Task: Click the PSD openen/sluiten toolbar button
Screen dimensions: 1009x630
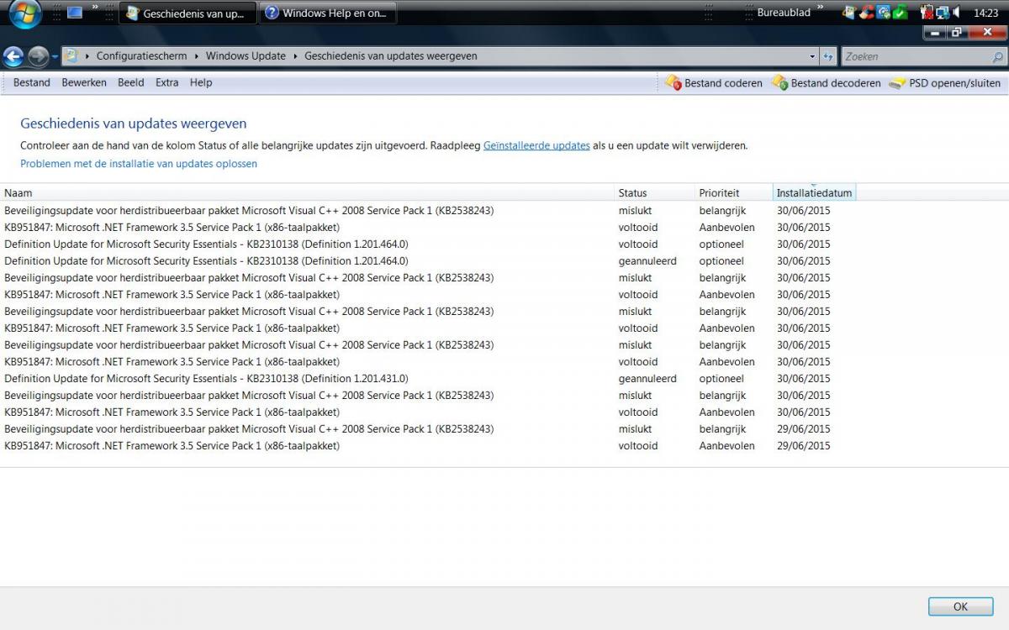Action: 945,83
